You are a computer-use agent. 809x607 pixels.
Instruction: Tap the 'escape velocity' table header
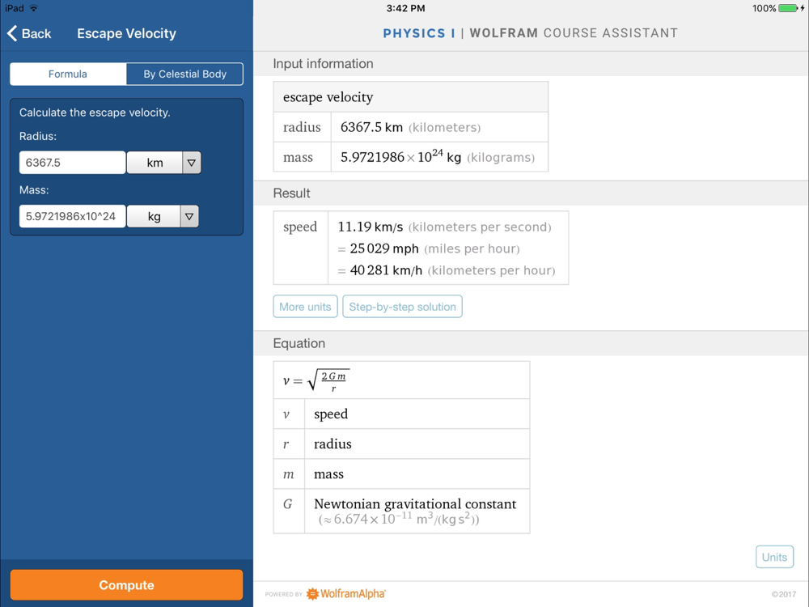click(411, 97)
